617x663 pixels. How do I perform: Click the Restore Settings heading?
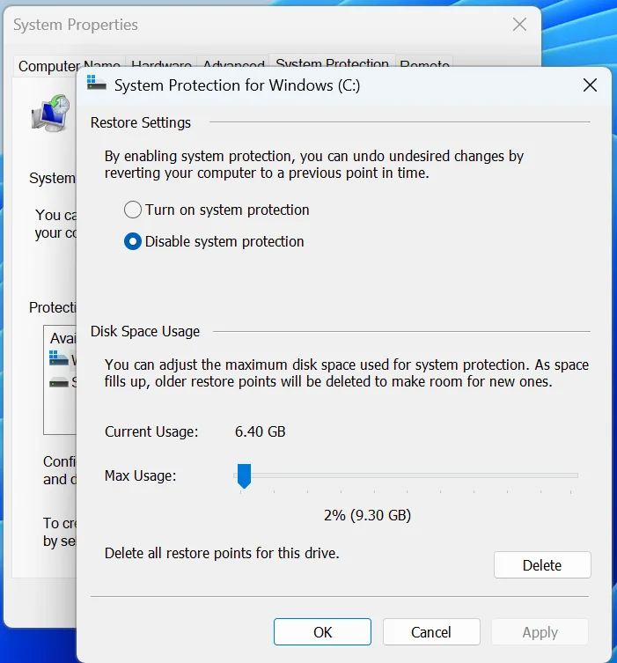click(141, 122)
